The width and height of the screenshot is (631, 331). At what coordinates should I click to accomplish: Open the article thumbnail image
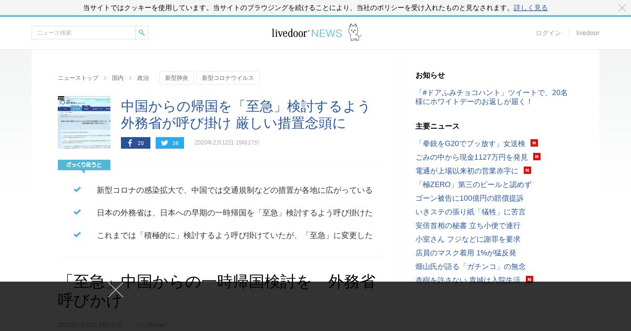[84, 122]
